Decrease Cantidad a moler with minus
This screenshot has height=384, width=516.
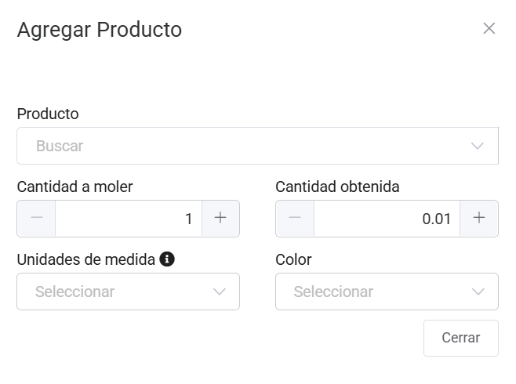coord(36,219)
